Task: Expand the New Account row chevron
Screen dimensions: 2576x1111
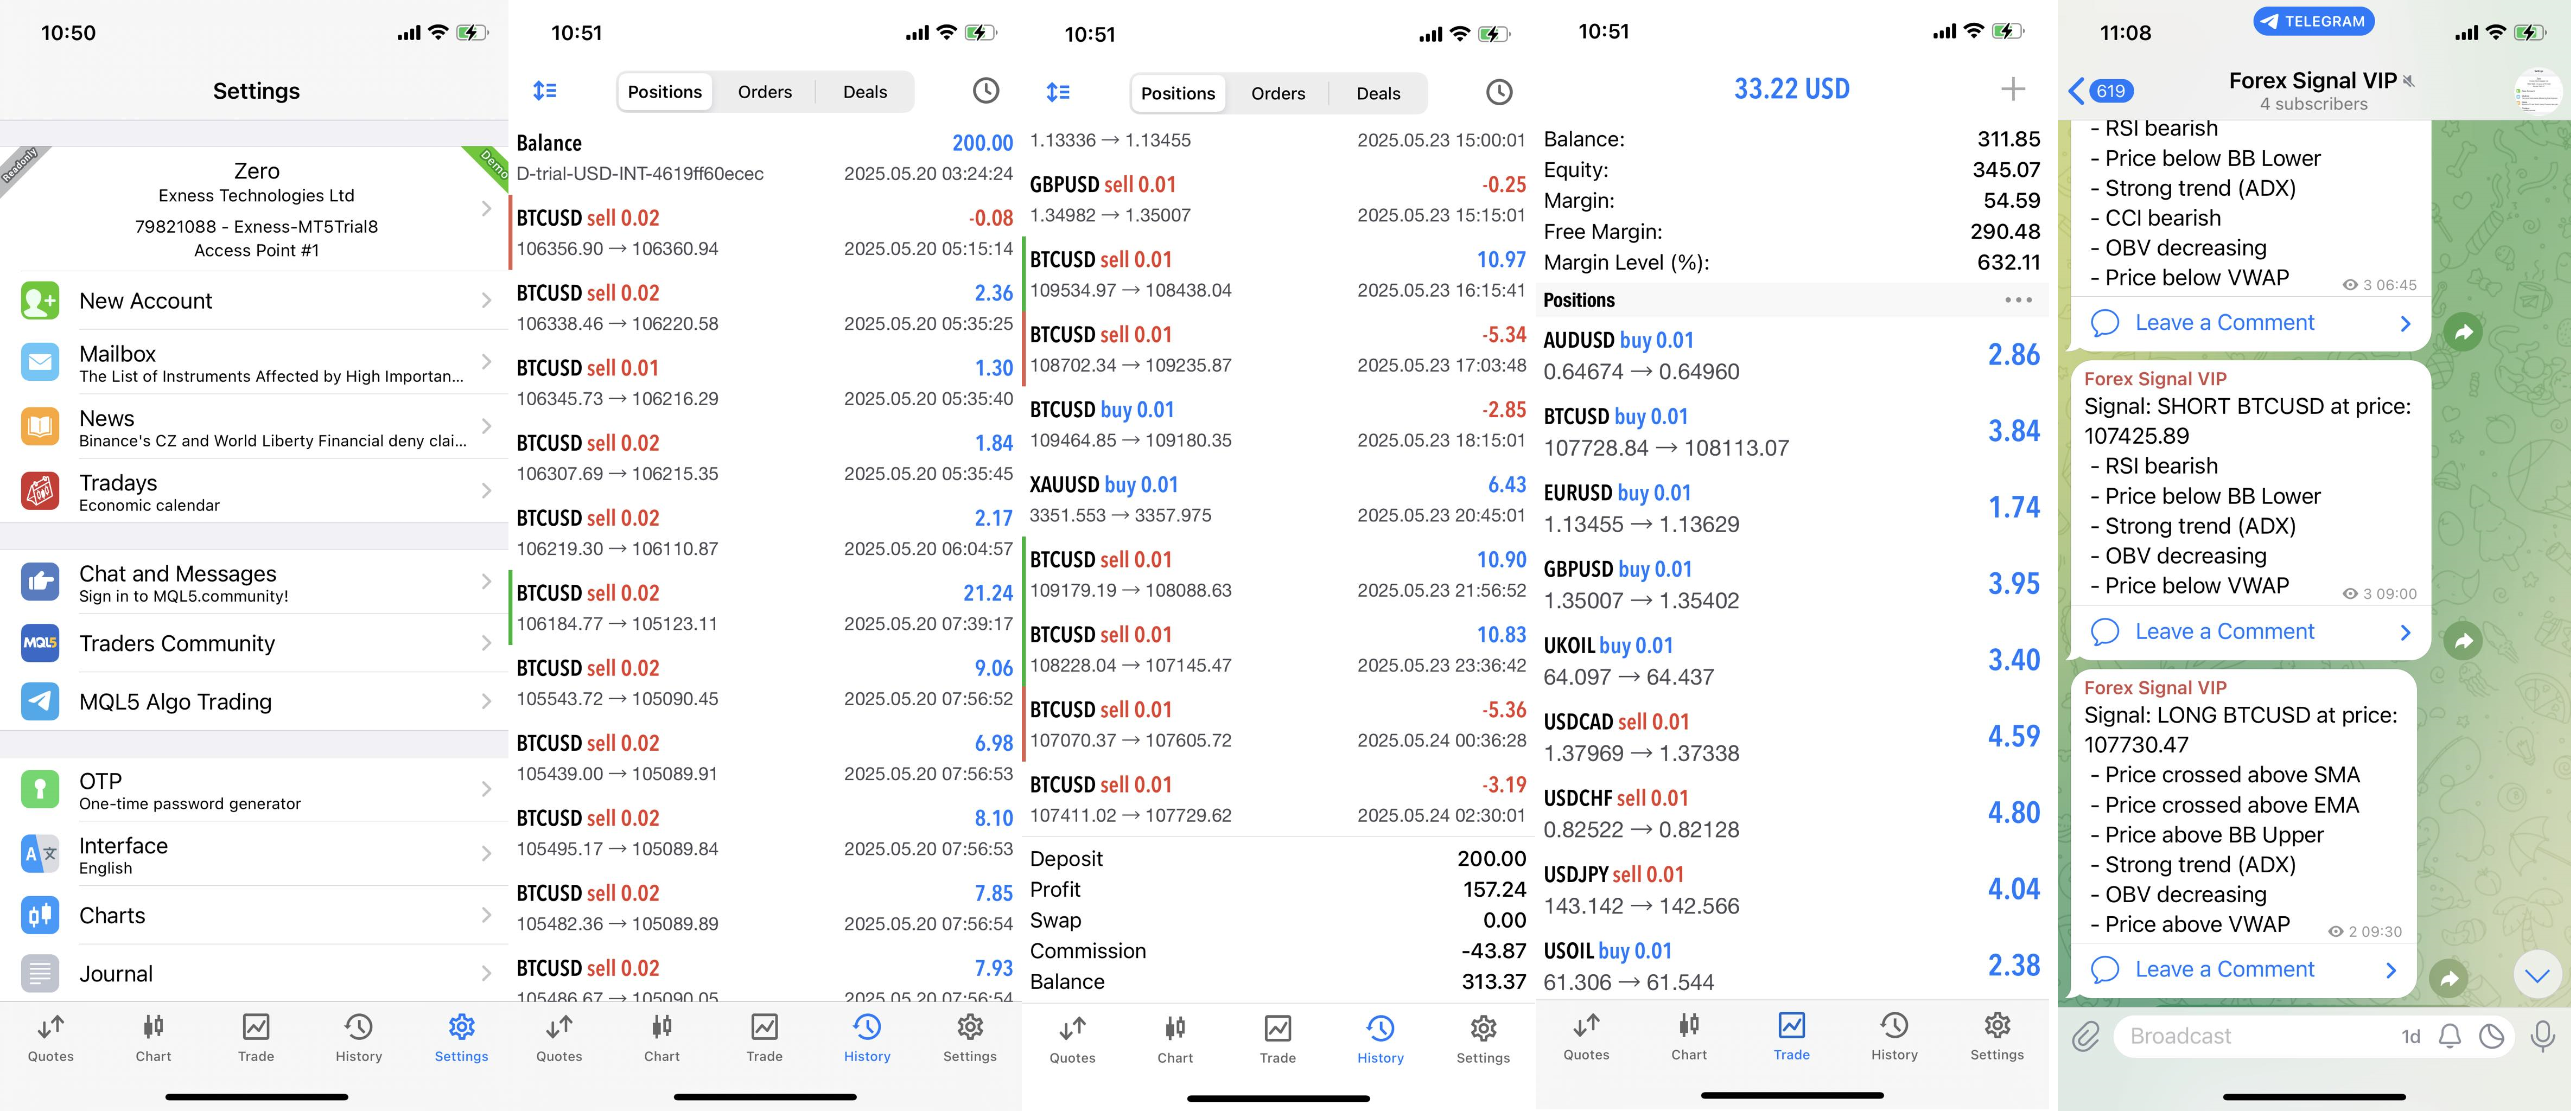Action: pos(486,300)
